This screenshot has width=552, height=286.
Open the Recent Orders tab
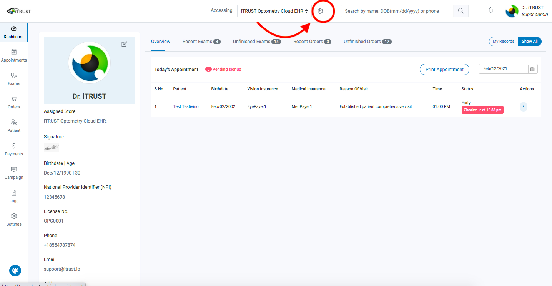point(309,41)
